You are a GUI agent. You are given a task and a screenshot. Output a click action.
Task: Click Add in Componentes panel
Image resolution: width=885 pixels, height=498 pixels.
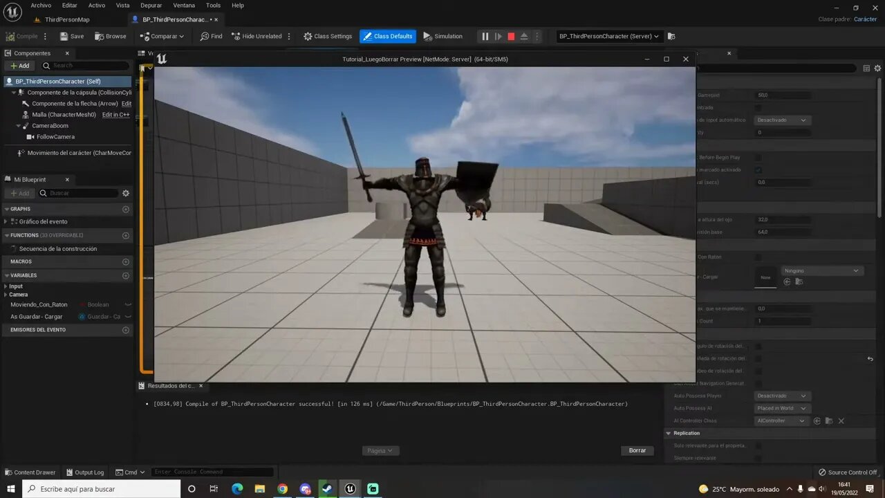tap(19, 66)
